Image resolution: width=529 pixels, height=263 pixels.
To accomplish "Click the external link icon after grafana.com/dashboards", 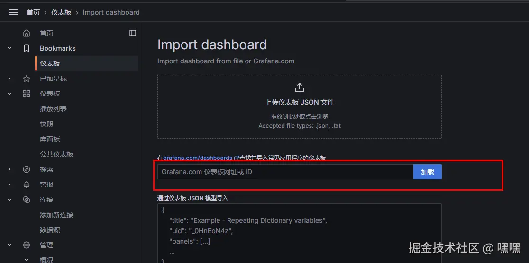I will 237,158.
